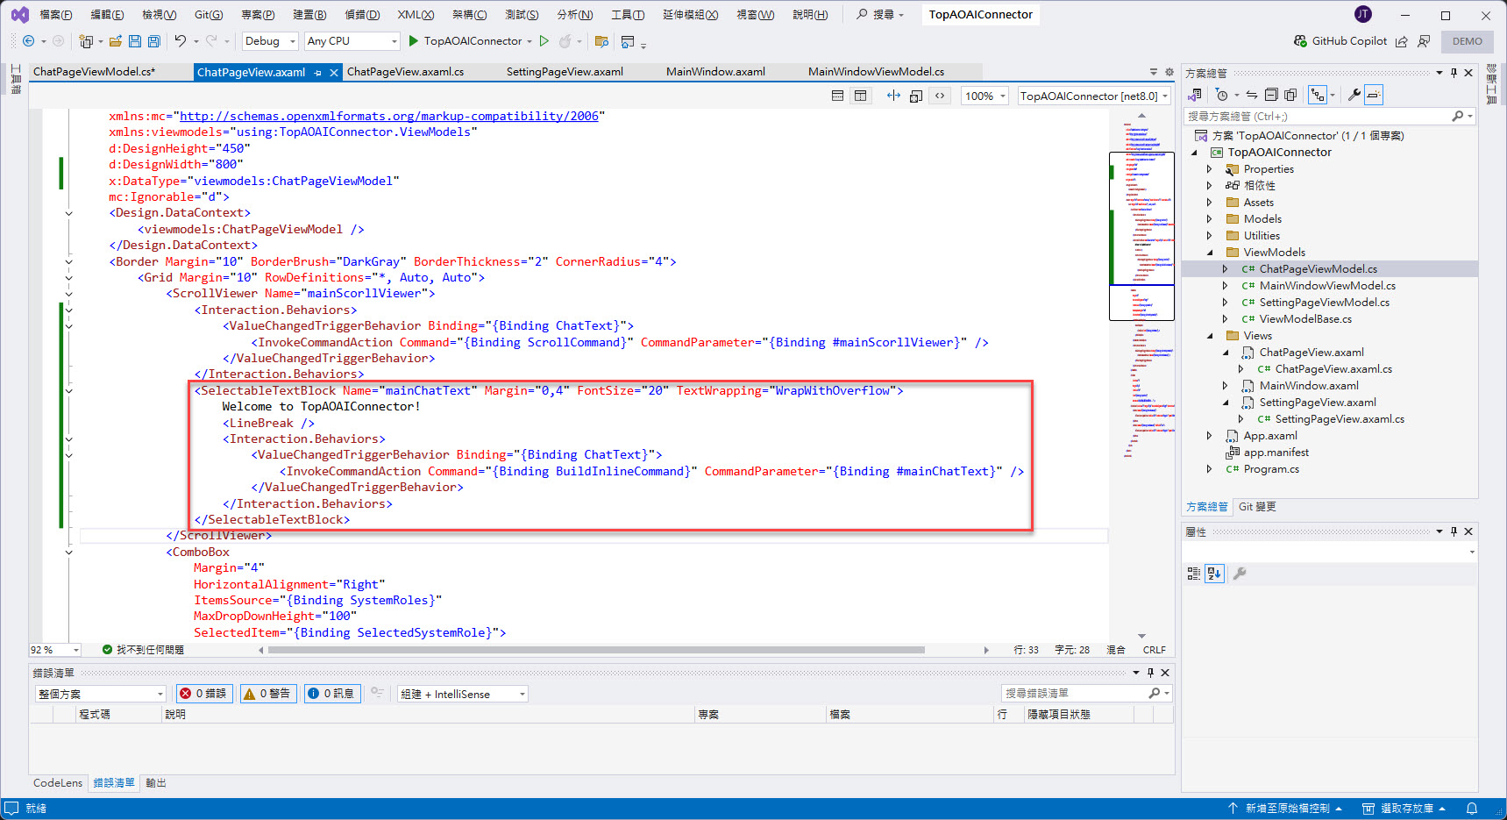Click the Navigate Backward arrow icon
The image size is (1507, 820).
pos(28,41)
